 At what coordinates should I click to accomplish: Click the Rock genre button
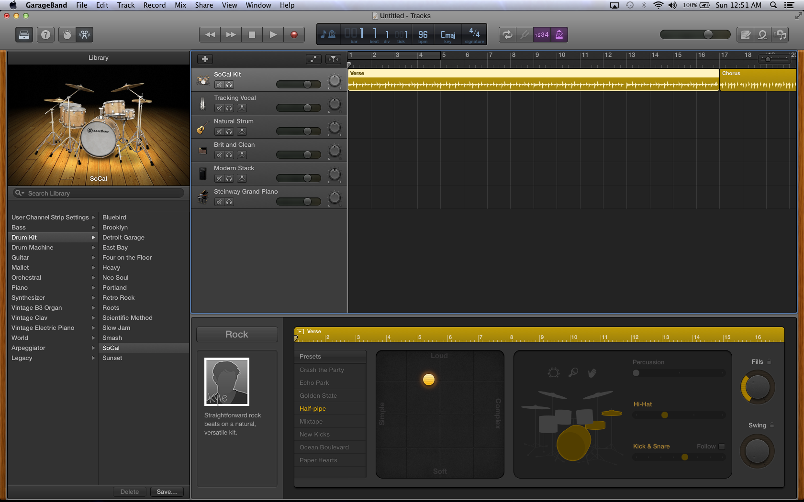237,334
